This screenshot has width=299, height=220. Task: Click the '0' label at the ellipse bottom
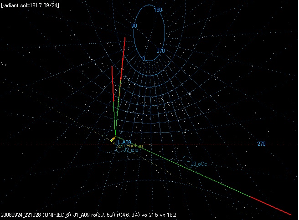[x=144, y=58]
